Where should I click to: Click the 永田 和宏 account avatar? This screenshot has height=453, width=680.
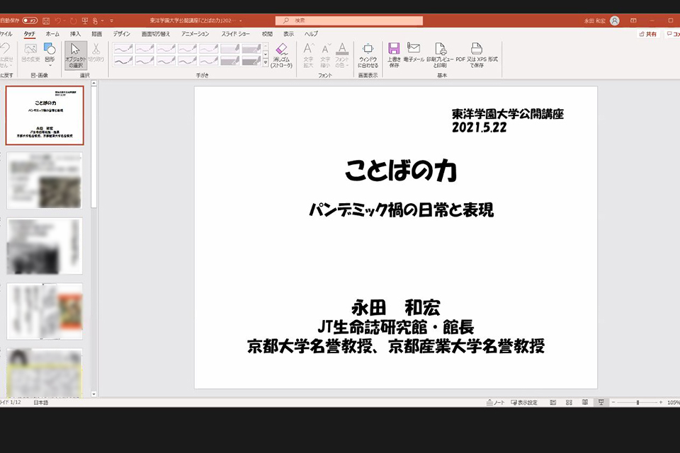click(615, 21)
